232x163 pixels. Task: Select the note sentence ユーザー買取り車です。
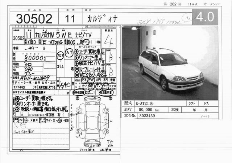click(34, 98)
